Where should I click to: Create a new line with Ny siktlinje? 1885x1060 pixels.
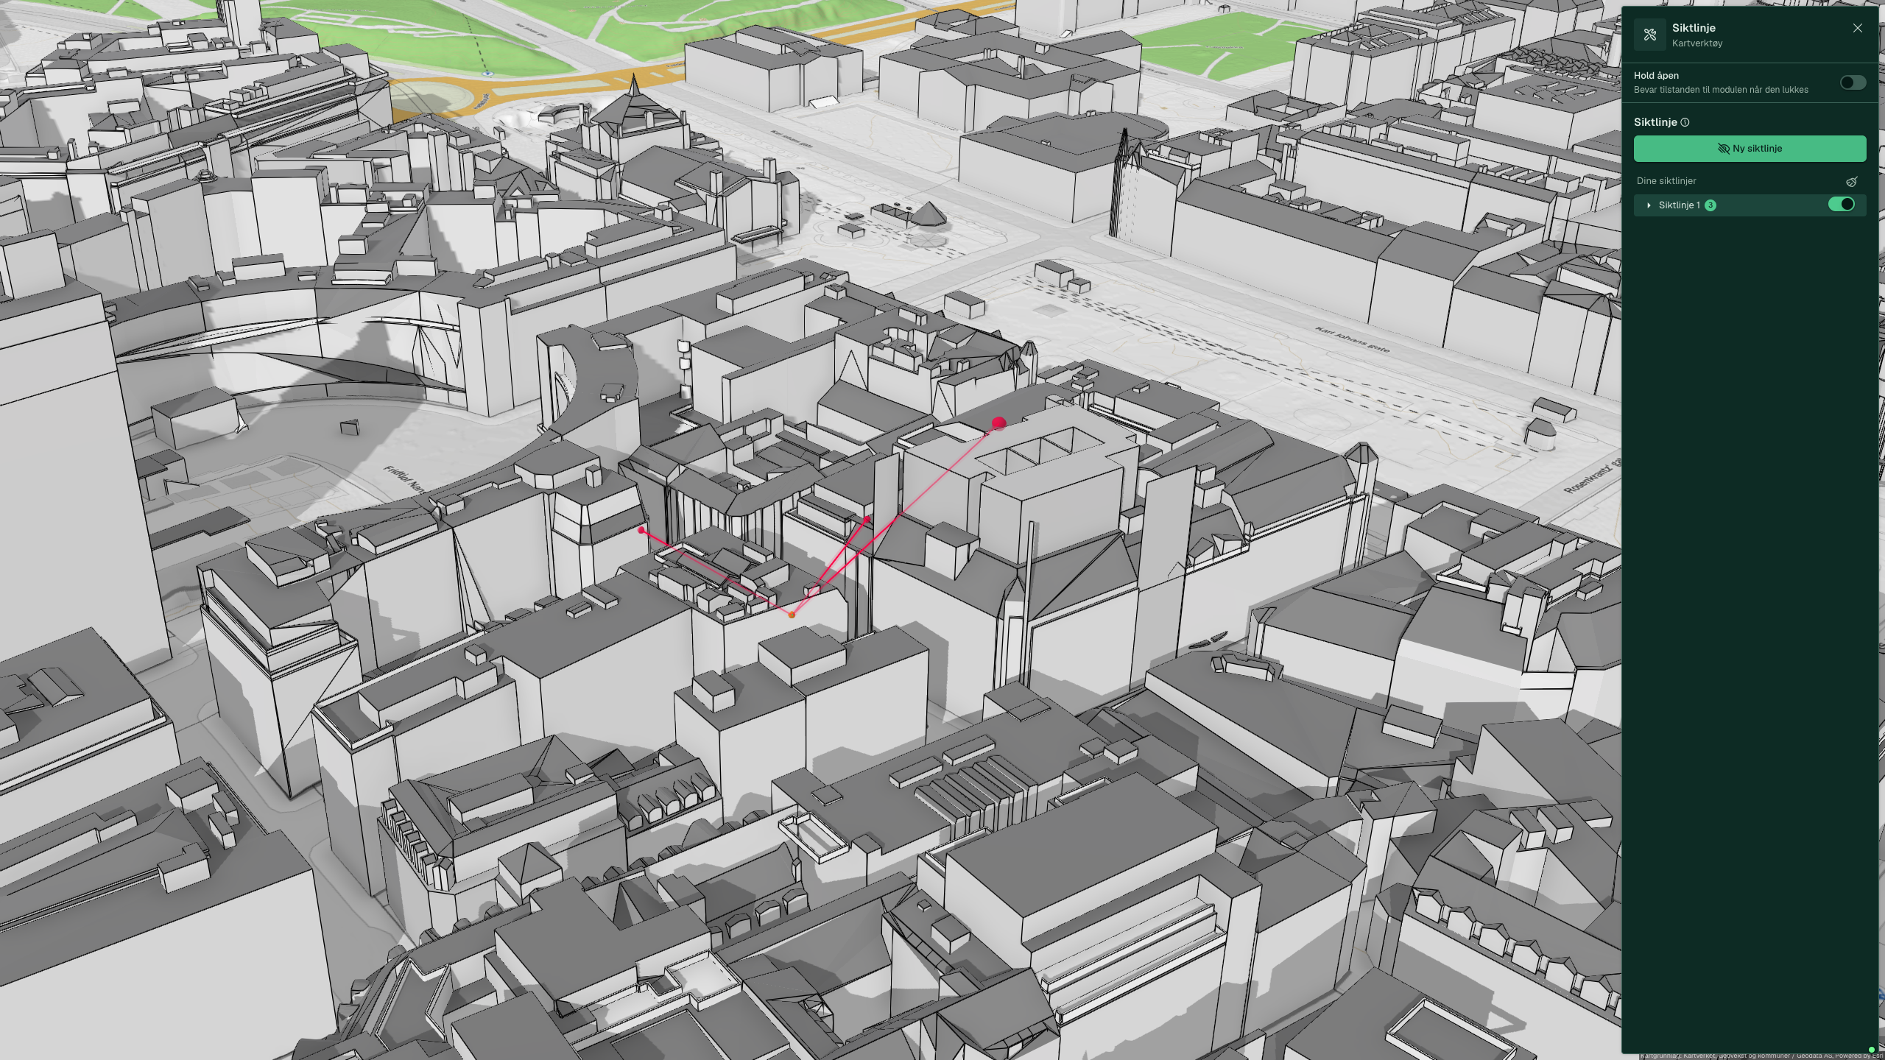pyautogui.click(x=1750, y=149)
